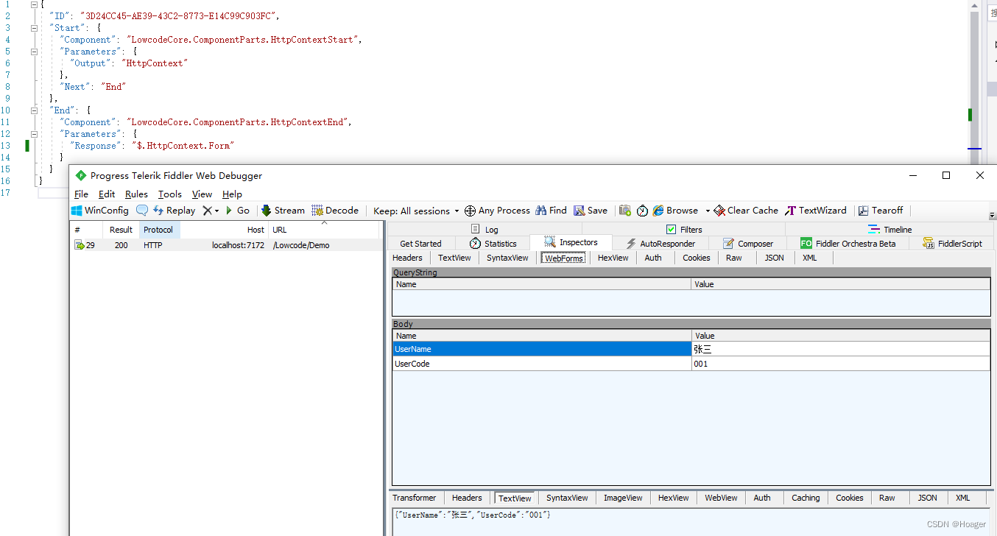Screen dimensions: 997x536
Task: Switch to the Log tab
Action: tap(484, 230)
